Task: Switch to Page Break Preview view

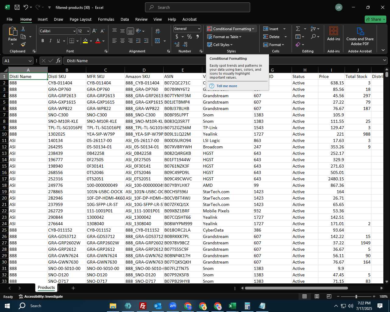Action: pos(329,296)
